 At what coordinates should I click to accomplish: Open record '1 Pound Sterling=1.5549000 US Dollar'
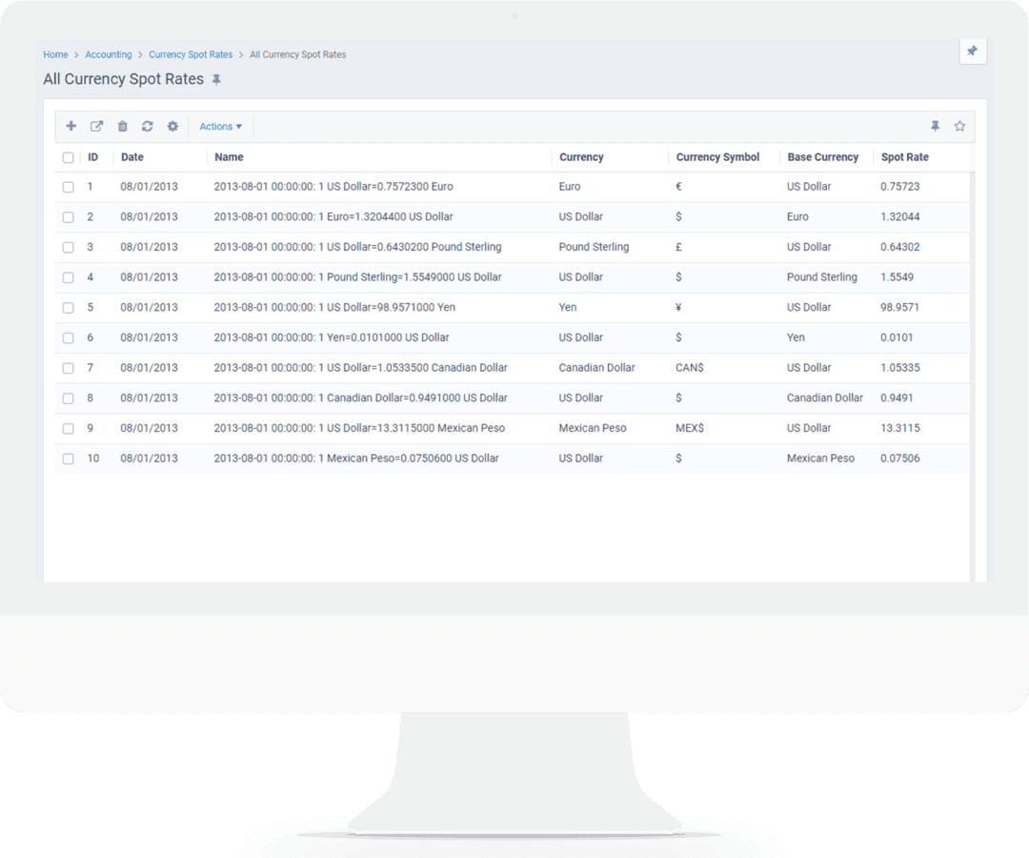pyautogui.click(x=357, y=277)
